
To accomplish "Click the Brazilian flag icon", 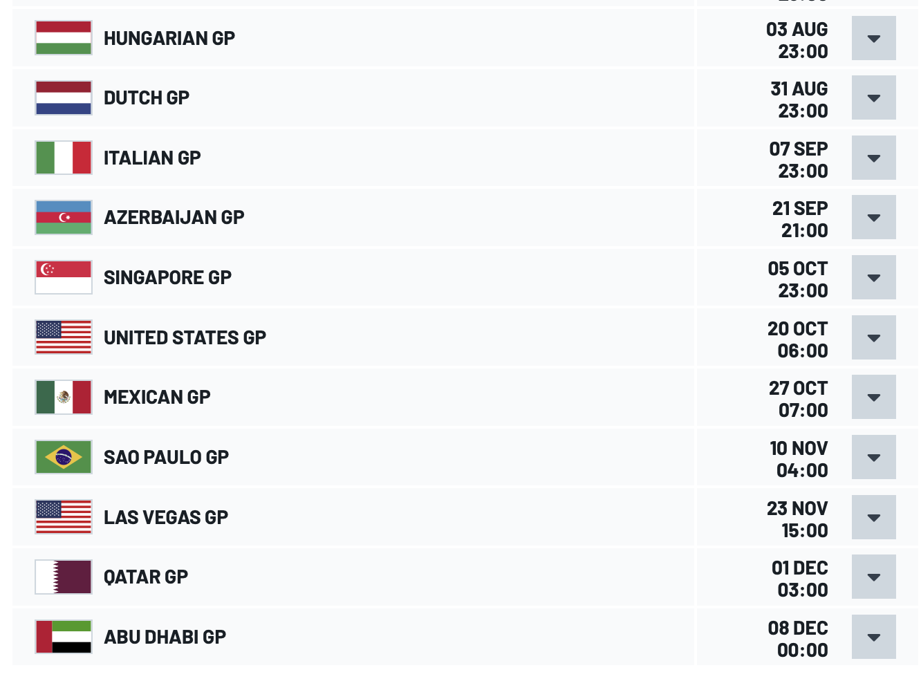I will tap(64, 457).
